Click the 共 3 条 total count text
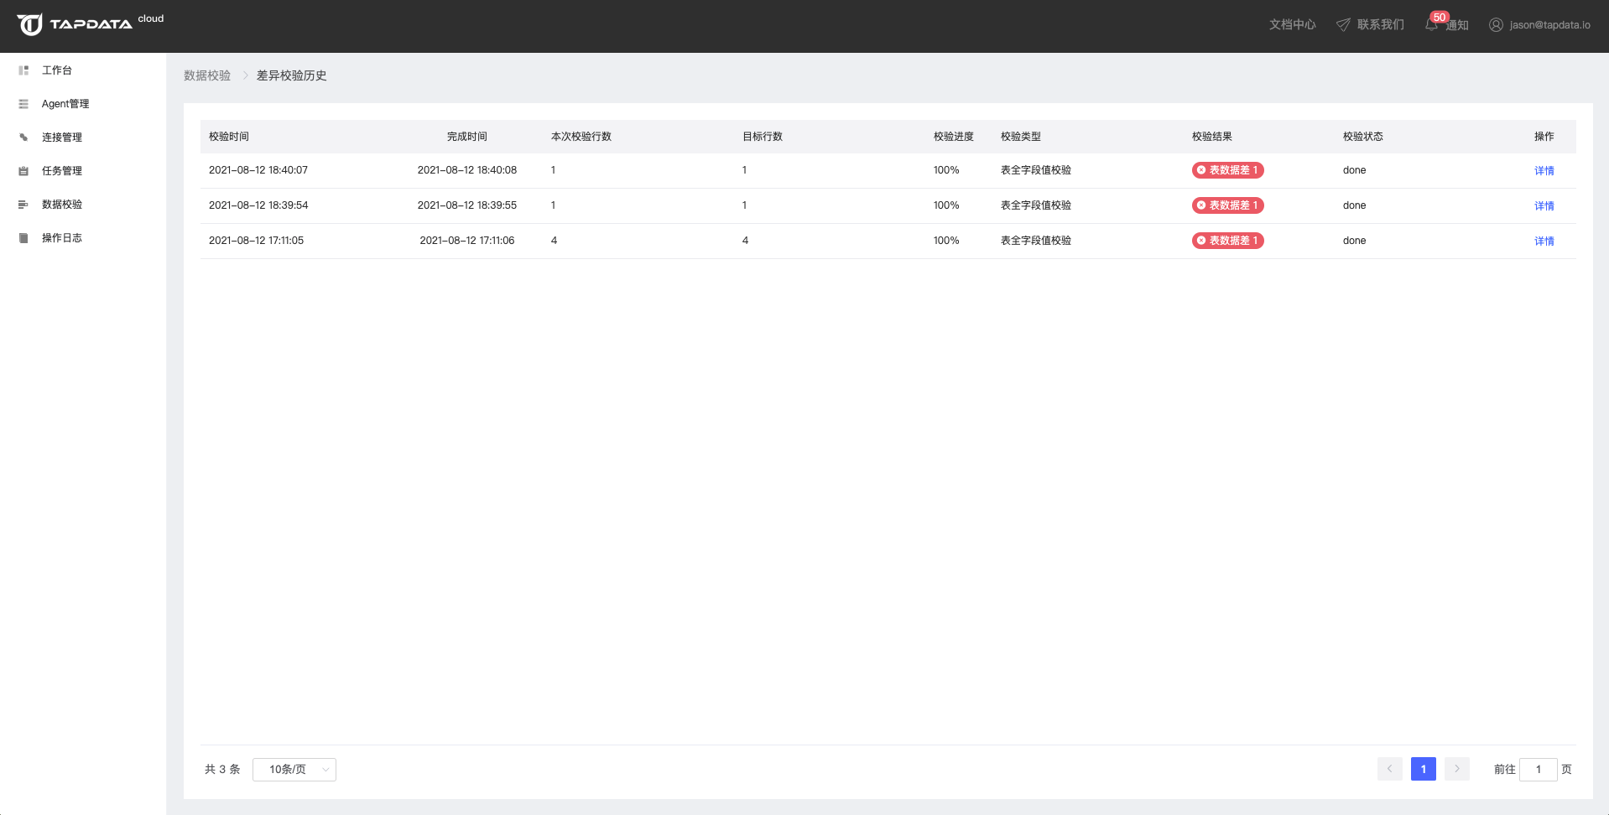 tap(222, 770)
